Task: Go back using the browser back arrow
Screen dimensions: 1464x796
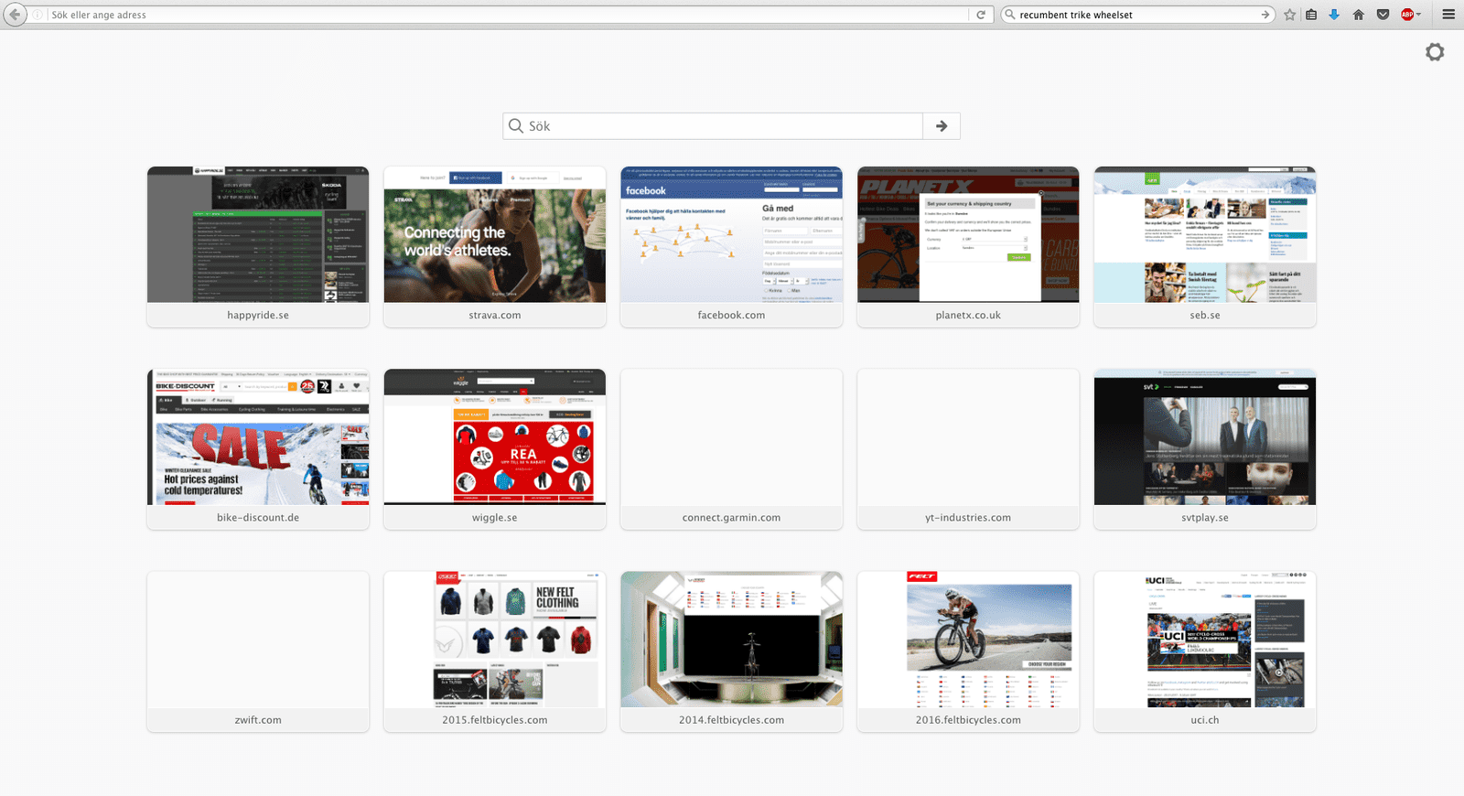Action: pyautogui.click(x=15, y=15)
